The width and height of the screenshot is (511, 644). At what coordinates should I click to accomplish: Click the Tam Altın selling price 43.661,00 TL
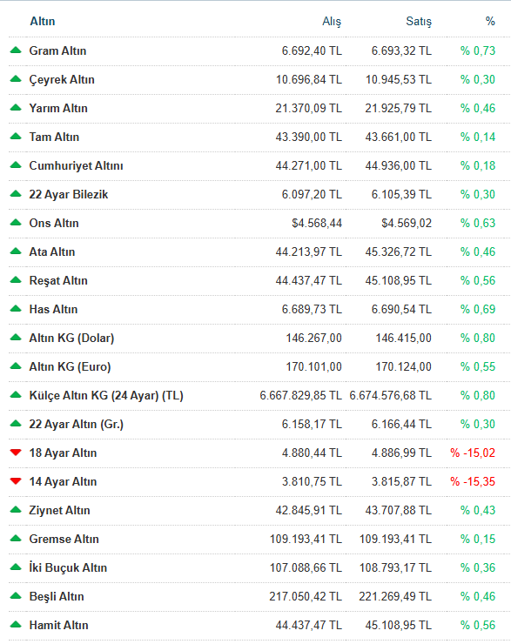point(399,138)
